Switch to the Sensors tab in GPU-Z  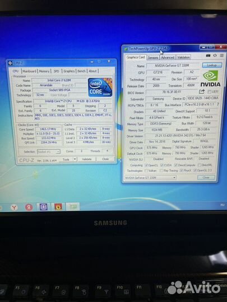(153, 58)
